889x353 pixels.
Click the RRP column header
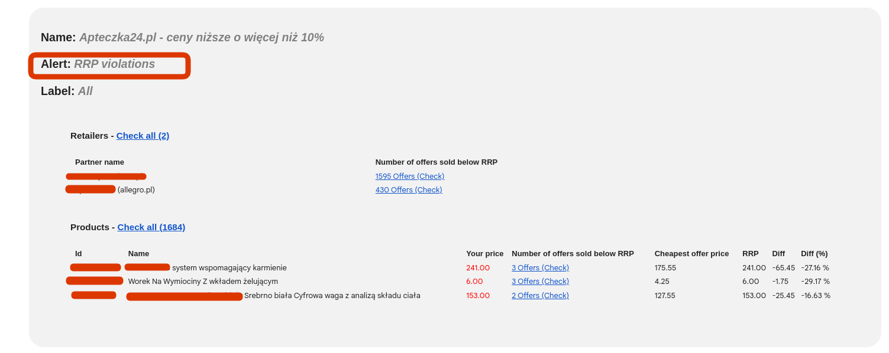tap(750, 254)
